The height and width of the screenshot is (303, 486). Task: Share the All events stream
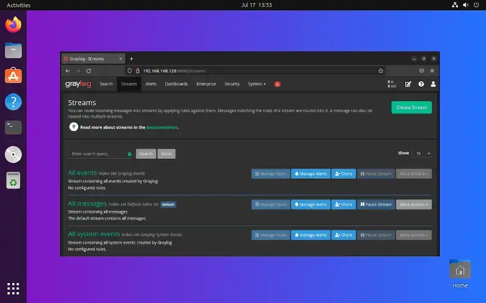[x=343, y=174]
